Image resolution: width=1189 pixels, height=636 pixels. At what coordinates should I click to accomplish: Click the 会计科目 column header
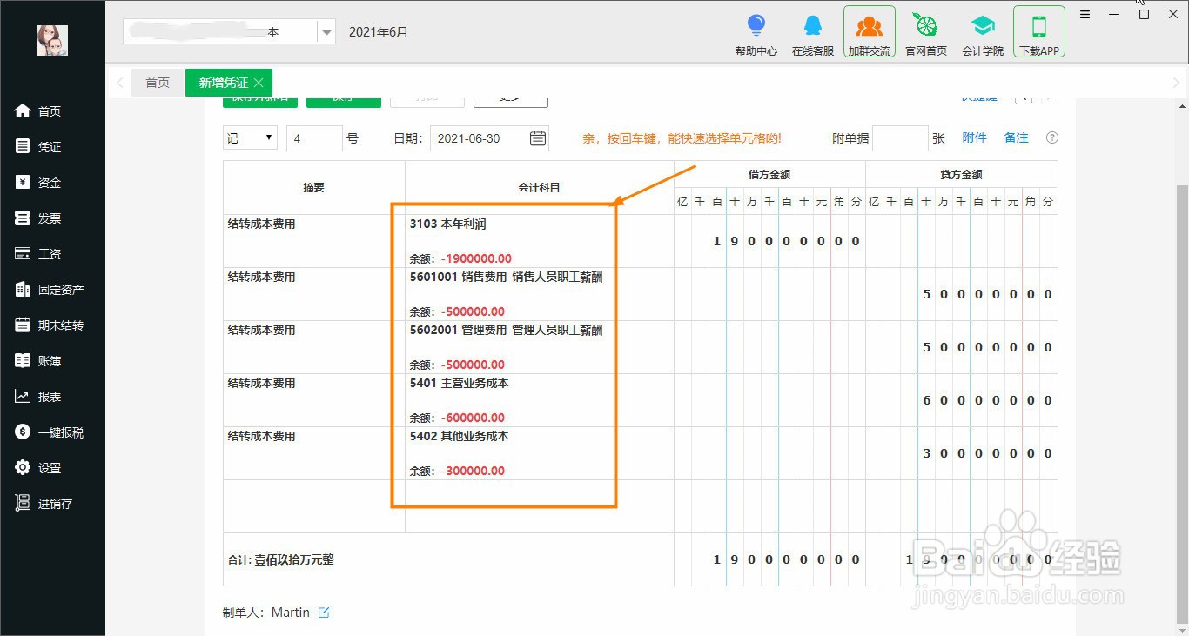pyautogui.click(x=539, y=187)
